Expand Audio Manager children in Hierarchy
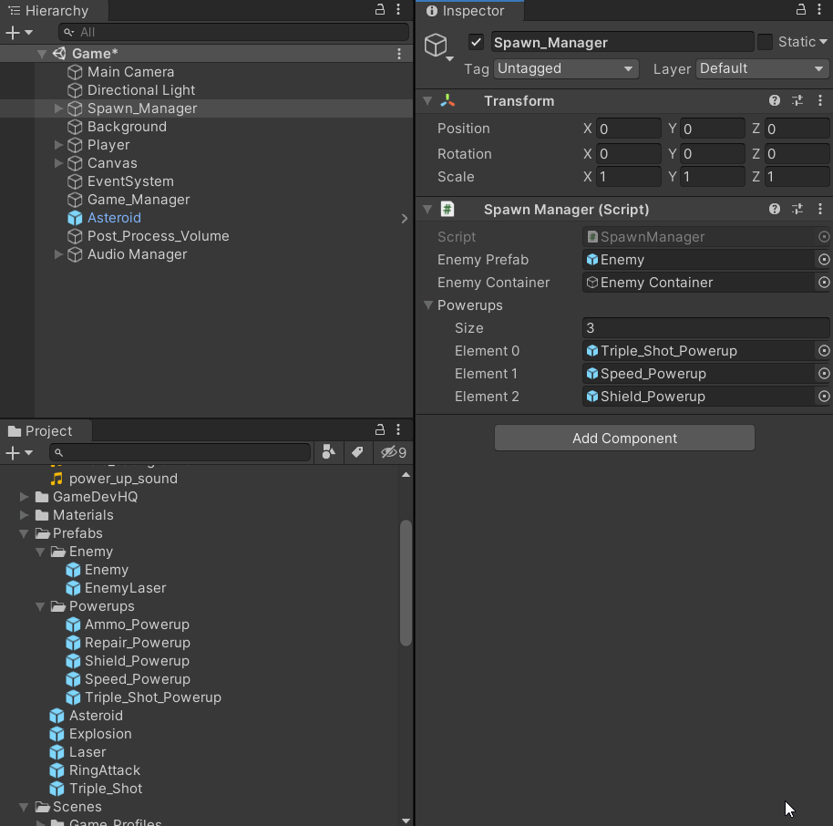The height and width of the screenshot is (826, 833). (58, 254)
